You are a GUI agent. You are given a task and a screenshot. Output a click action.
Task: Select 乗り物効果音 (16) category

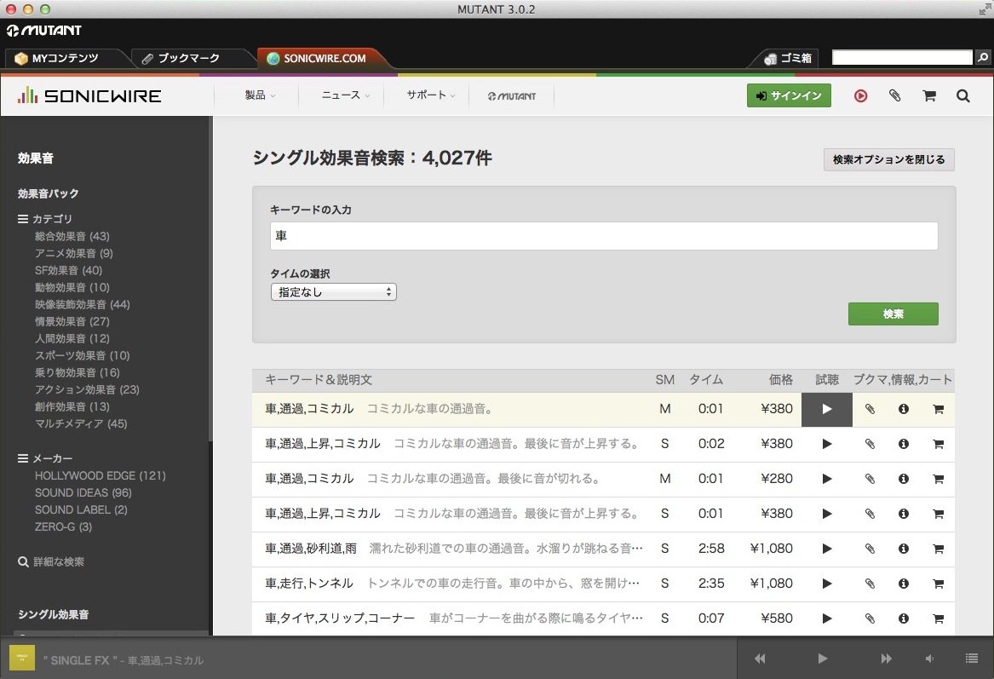tap(78, 372)
